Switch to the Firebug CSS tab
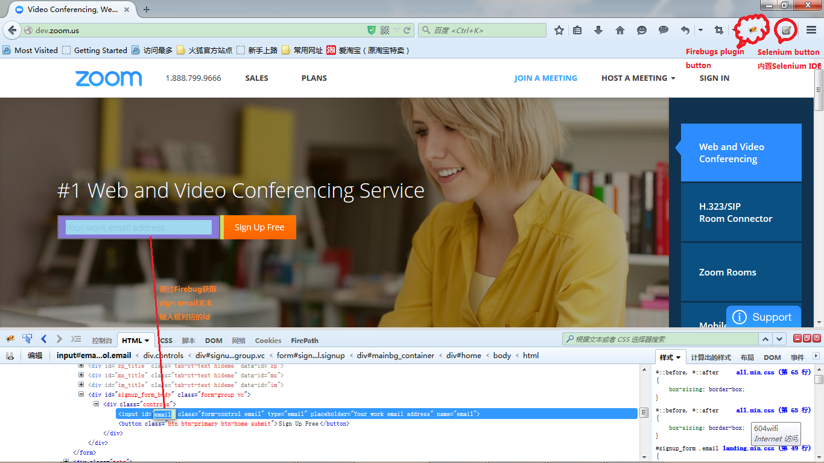Image resolution: width=824 pixels, height=463 pixels. (165, 341)
